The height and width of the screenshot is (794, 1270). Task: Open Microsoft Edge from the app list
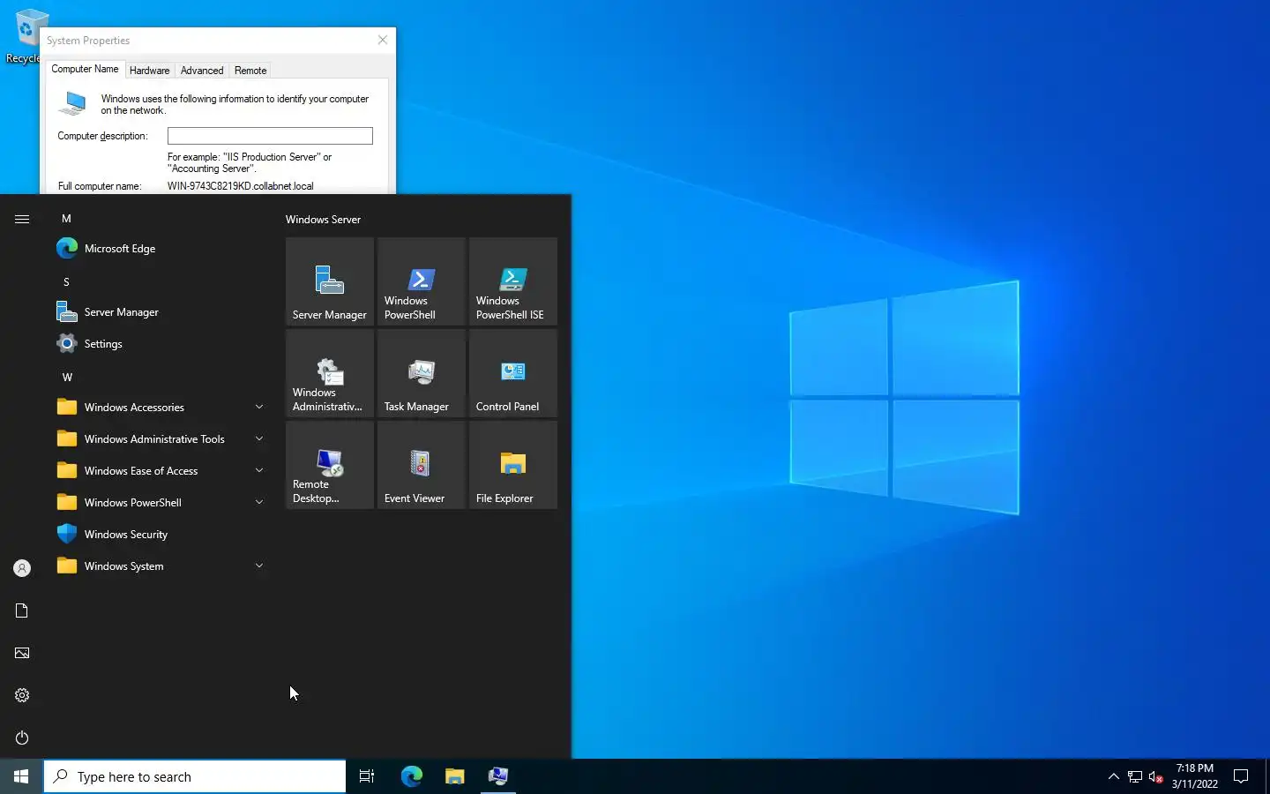(161, 249)
